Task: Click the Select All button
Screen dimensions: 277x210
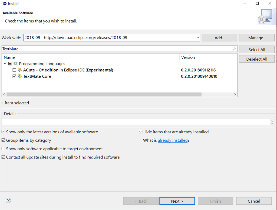Action: (257, 50)
